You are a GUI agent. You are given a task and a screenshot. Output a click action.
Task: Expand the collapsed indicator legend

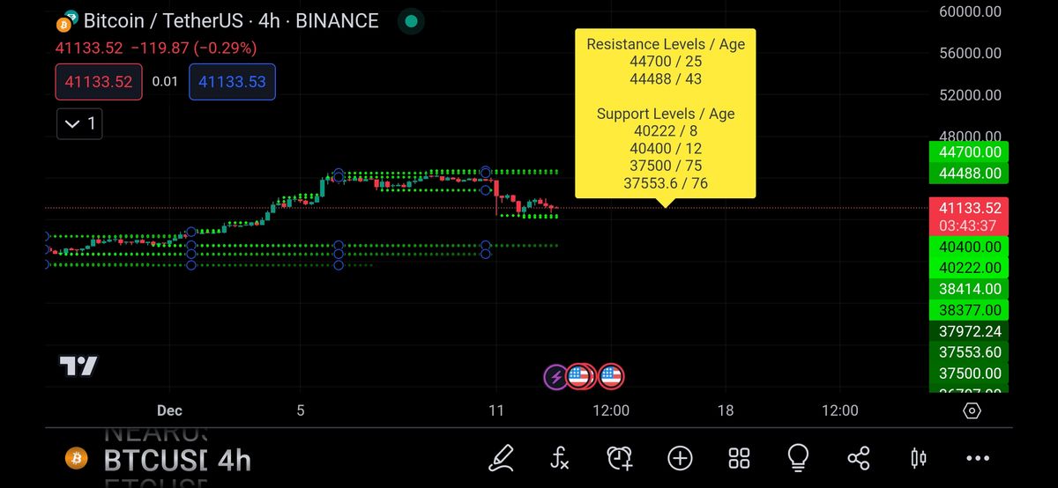pos(80,124)
